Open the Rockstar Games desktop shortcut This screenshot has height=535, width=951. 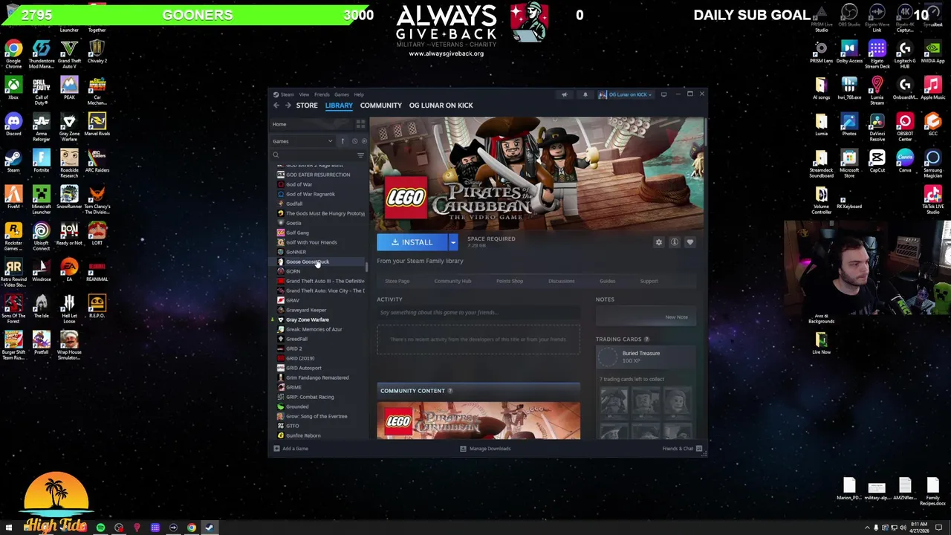coord(13,237)
